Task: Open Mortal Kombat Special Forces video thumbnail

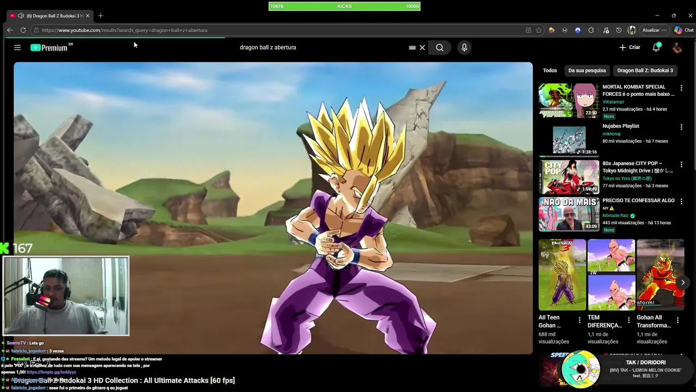Action: coord(569,101)
